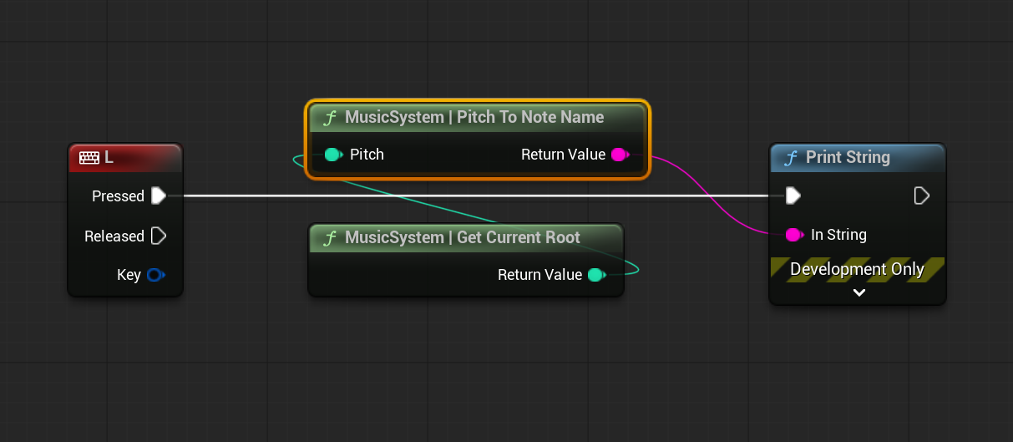Click the function icon on Pitch To Note Name
1013x442 pixels.
click(x=330, y=117)
